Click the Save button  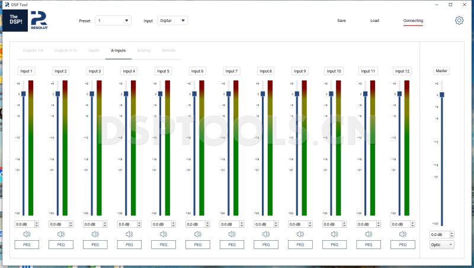click(341, 21)
